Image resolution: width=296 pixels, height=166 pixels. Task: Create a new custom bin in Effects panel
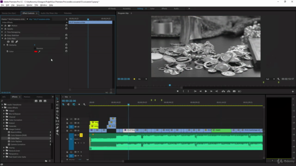(46, 161)
